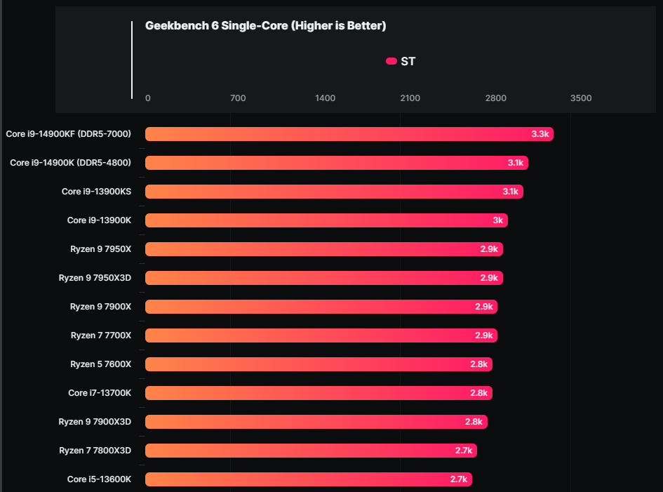663x492 pixels.
Task: Click the 3.3k value label on top bar
Action: click(540, 134)
